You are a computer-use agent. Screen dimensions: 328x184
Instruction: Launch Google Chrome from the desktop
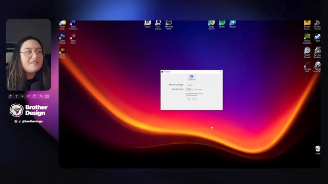click(x=212, y=25)
